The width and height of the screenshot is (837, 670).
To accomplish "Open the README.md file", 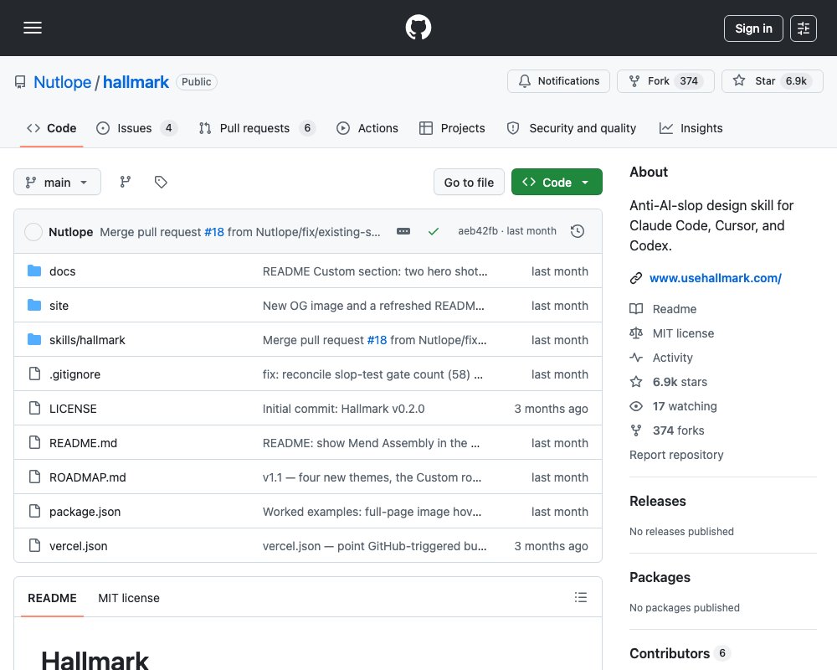I will tap(83, 443).
